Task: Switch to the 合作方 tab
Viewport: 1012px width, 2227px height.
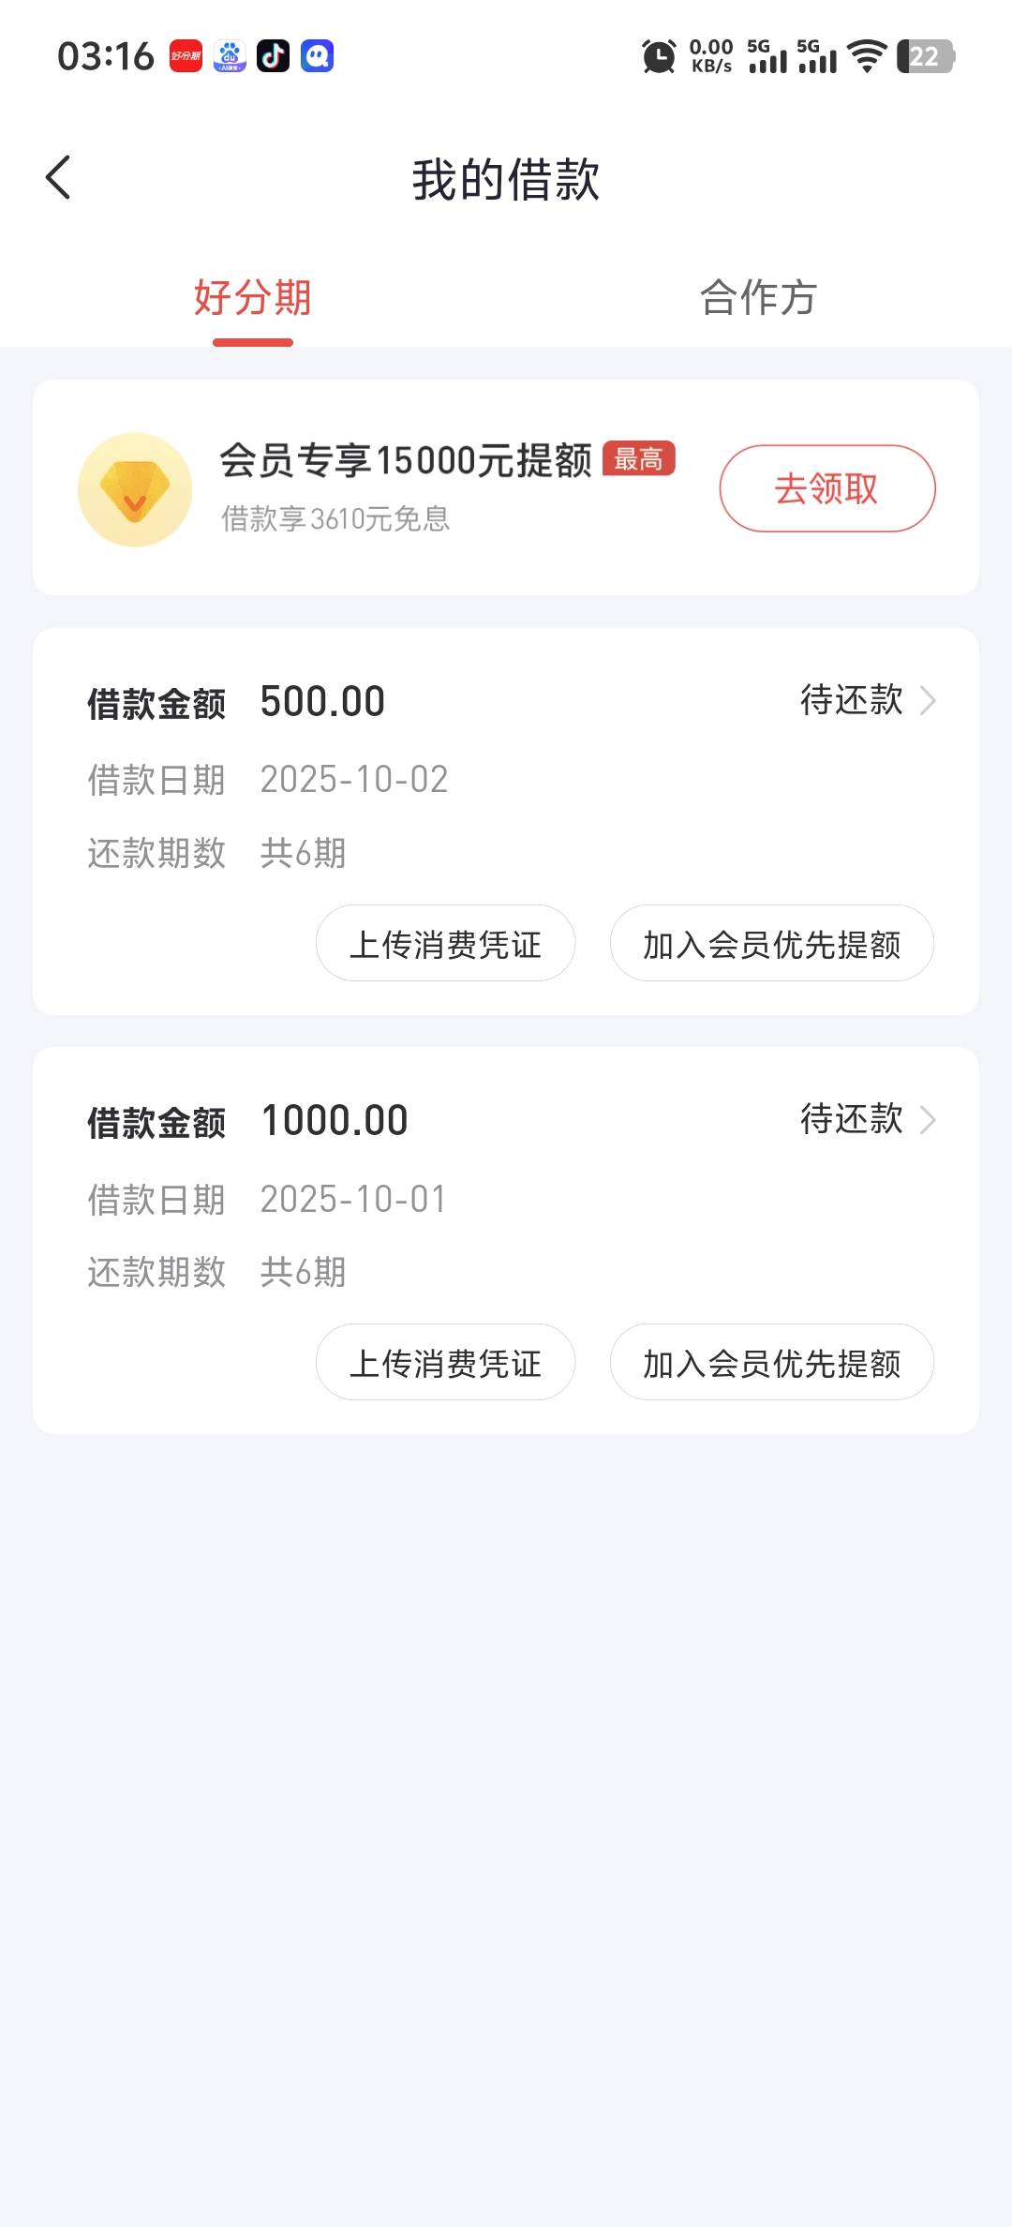Action: coord(758,298)
